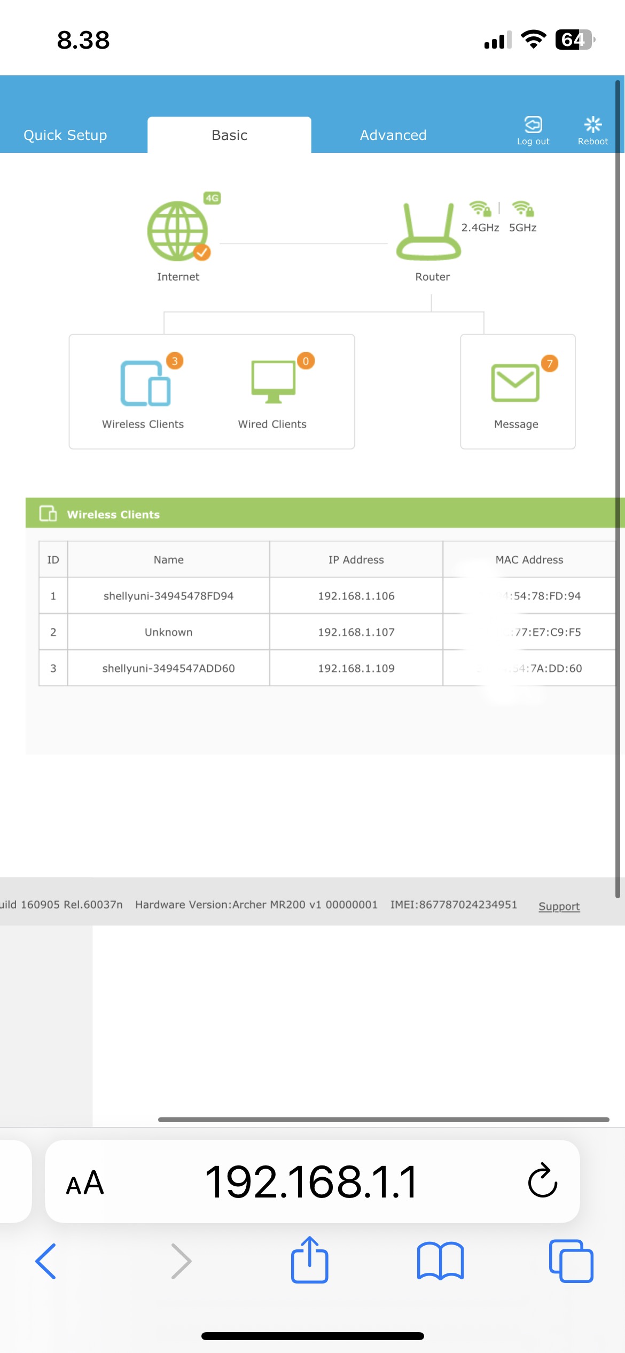Click the Internet globe icon
625x1353 pixels.
click(x=178, y=231)
